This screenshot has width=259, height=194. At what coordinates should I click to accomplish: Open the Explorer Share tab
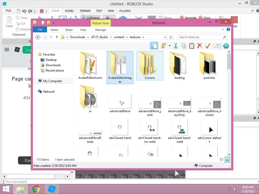coord(69,30)
